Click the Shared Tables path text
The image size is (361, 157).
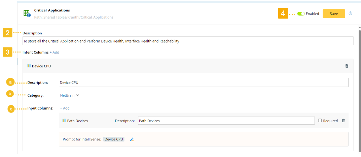coord(74,17)
